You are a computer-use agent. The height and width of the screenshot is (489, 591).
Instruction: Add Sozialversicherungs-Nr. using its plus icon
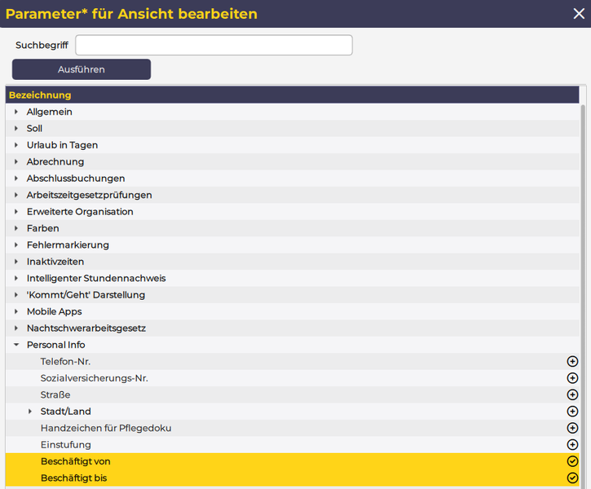click(x=572, y=378)
